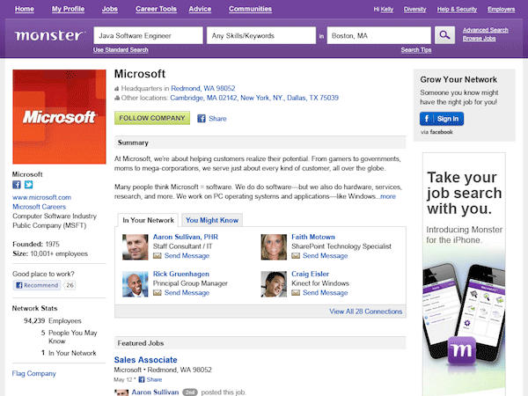This screenshot has width=528, height=396.
Task: Click the Share link under Sales Associate
Action: pos(155,379)
